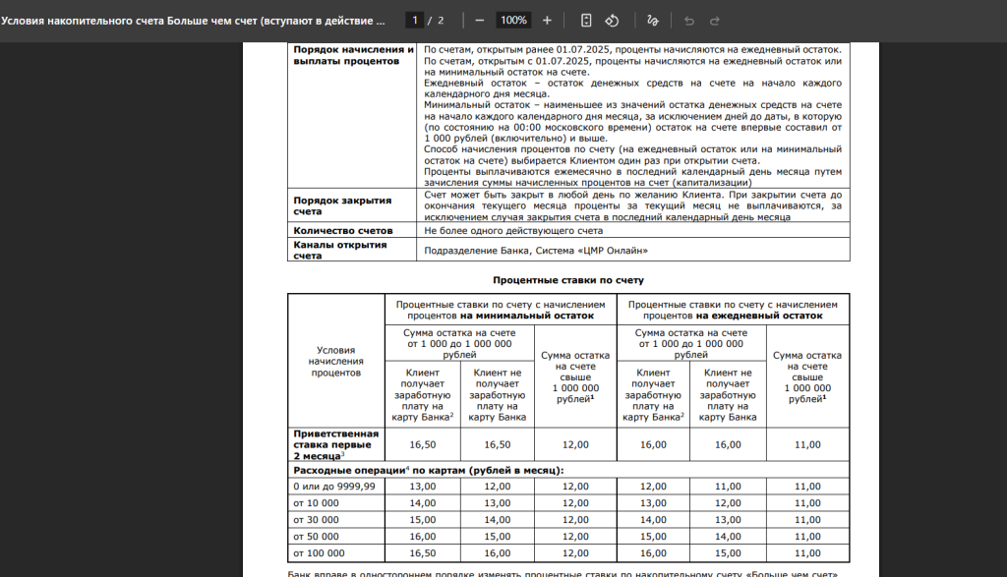Click the "от 30 000" row label
Image resolution: width=1007 pixels, height=577 pixels.
pyautogui.click(x=316, y=520)
